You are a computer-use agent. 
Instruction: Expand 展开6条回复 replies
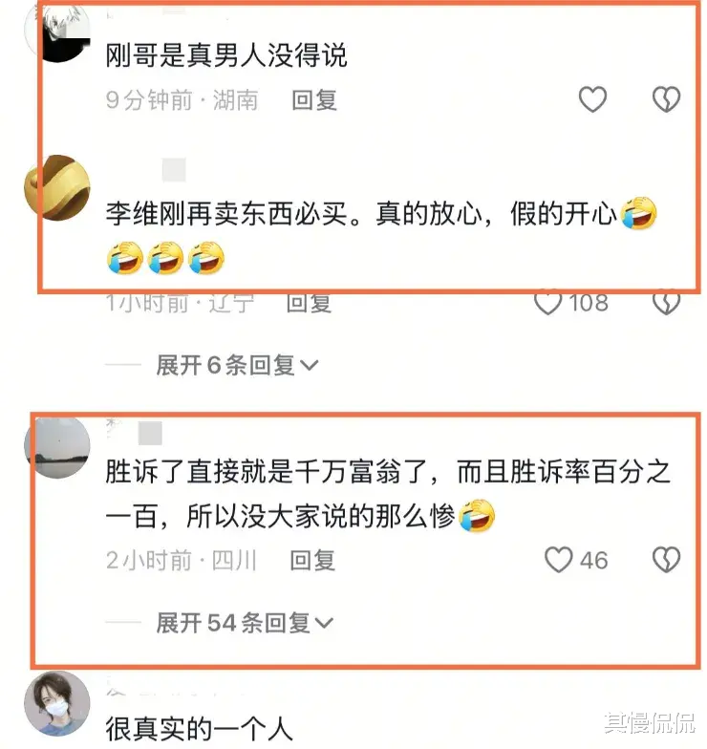pyautogui.click(x=237, y=365)
